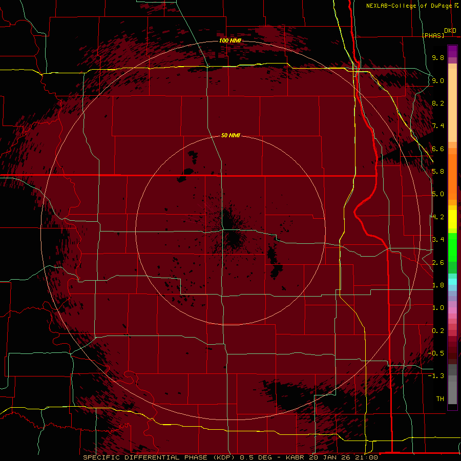This screenshot has width=461, height=461.
Task: Pick the purple segment atop the color bar
Action: click(452, 51)
